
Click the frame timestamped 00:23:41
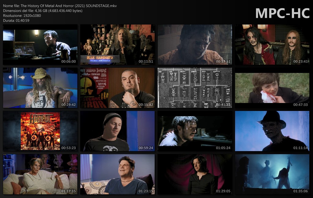(272, 44)
